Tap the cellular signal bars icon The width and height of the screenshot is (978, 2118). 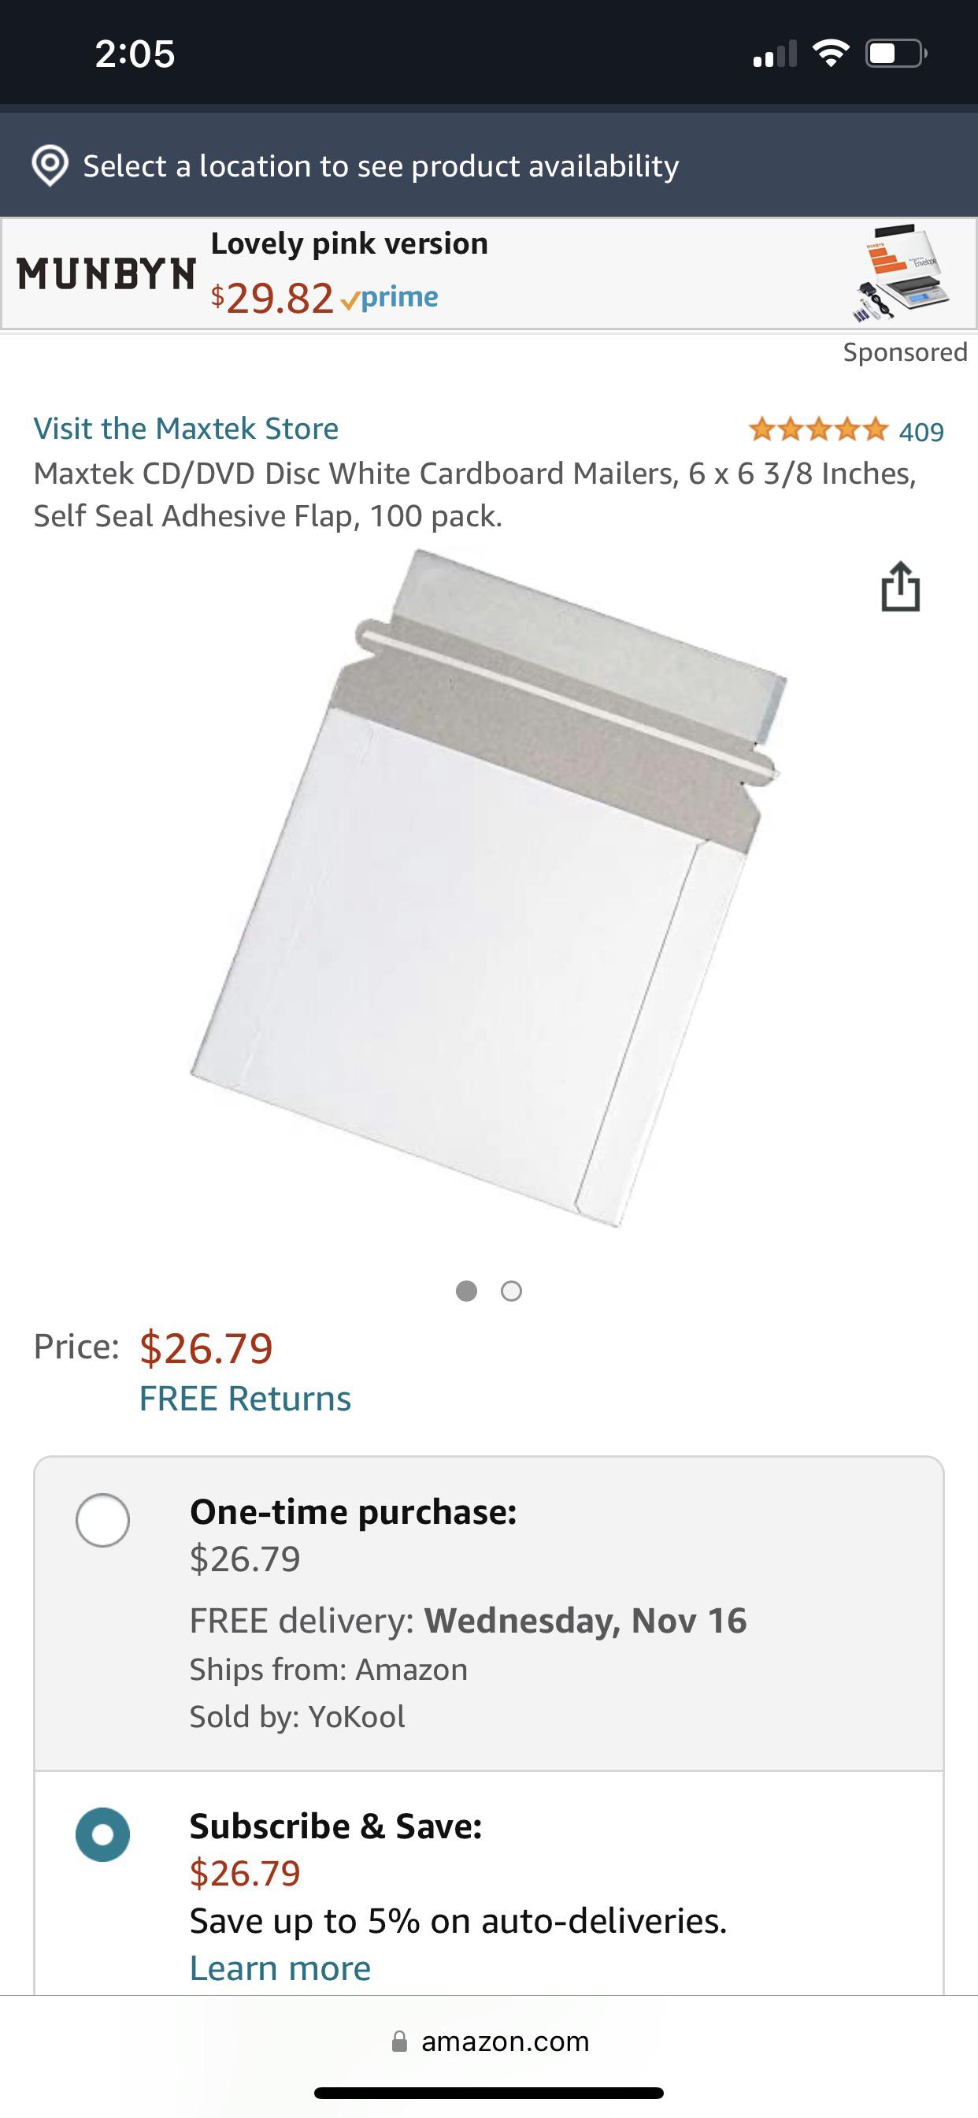point(776,54)
